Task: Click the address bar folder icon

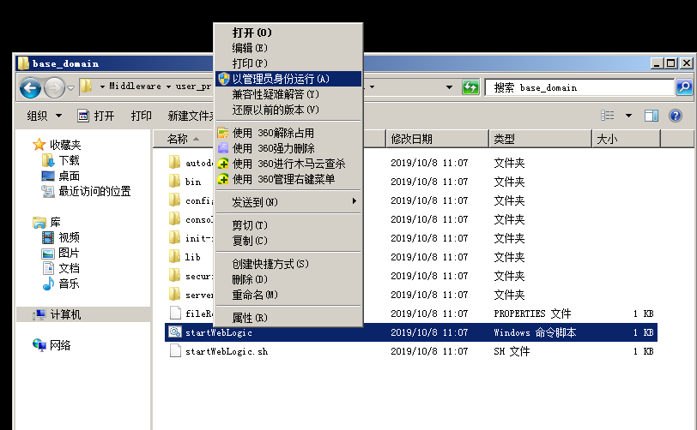Action: pyautogui.click(x=86, y=87)
